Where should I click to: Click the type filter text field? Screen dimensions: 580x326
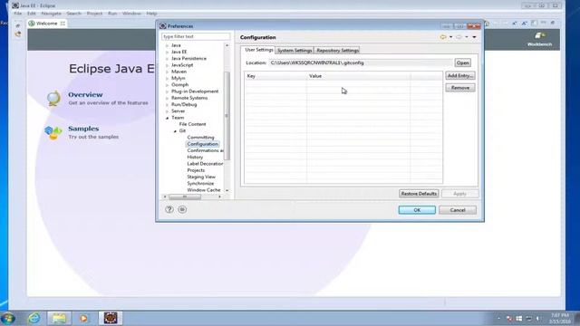point(196,36)
